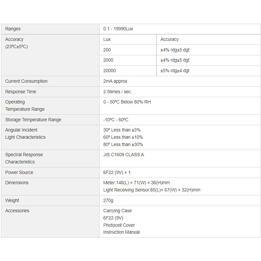Select the 2.5times / sec. value
This screenshot has height=261, width=261.
point(118,92)
